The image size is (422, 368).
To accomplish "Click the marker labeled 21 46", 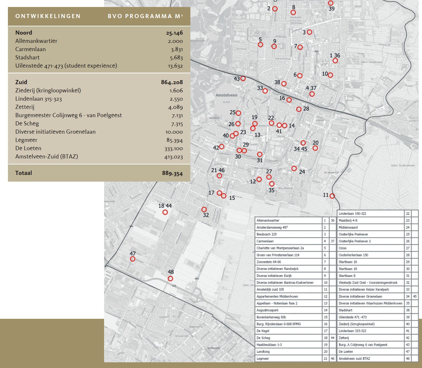I will click(x=219, y=176).
